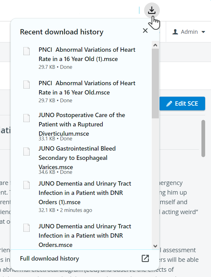The width and height of the screenshot is (211, 277).
Task: Click file icon for Esophageal Varices download
Action: coord(27,152)
